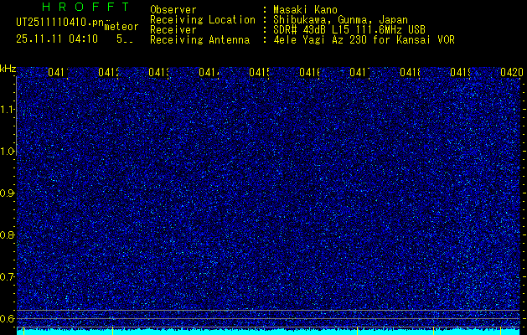Screen dimensions: 527x335
Task: Click 4ele Yagi Az 230 antenna text
Action: (x=364, y=40)
